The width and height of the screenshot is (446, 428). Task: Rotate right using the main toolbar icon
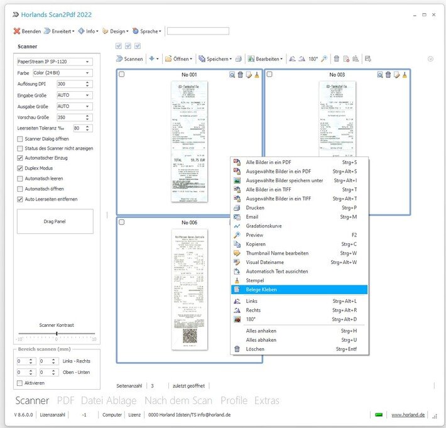pos(302,59)
